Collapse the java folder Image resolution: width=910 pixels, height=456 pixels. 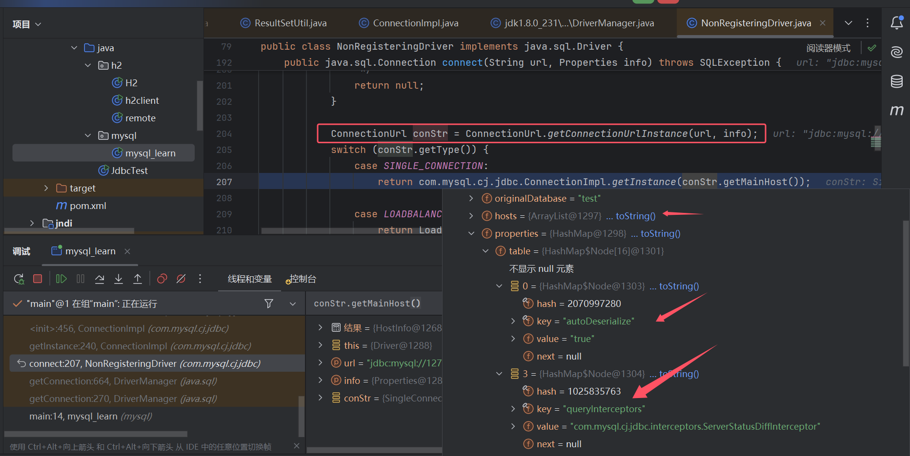coord(74,48)
